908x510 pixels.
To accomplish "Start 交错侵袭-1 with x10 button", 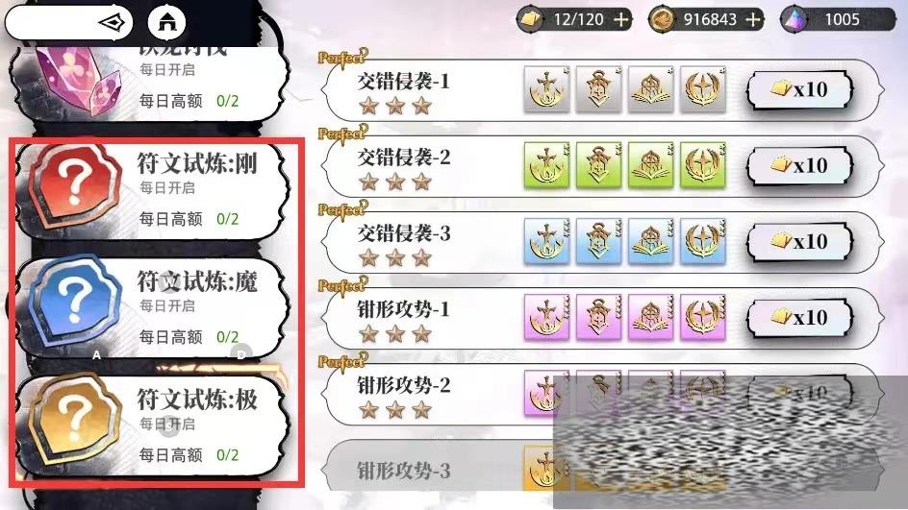I will 799,89.
